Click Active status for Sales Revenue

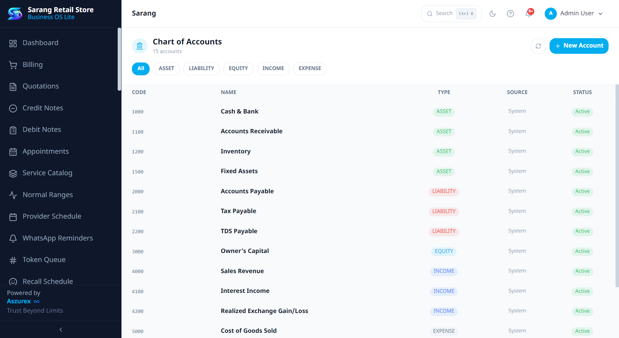[582, 271]
